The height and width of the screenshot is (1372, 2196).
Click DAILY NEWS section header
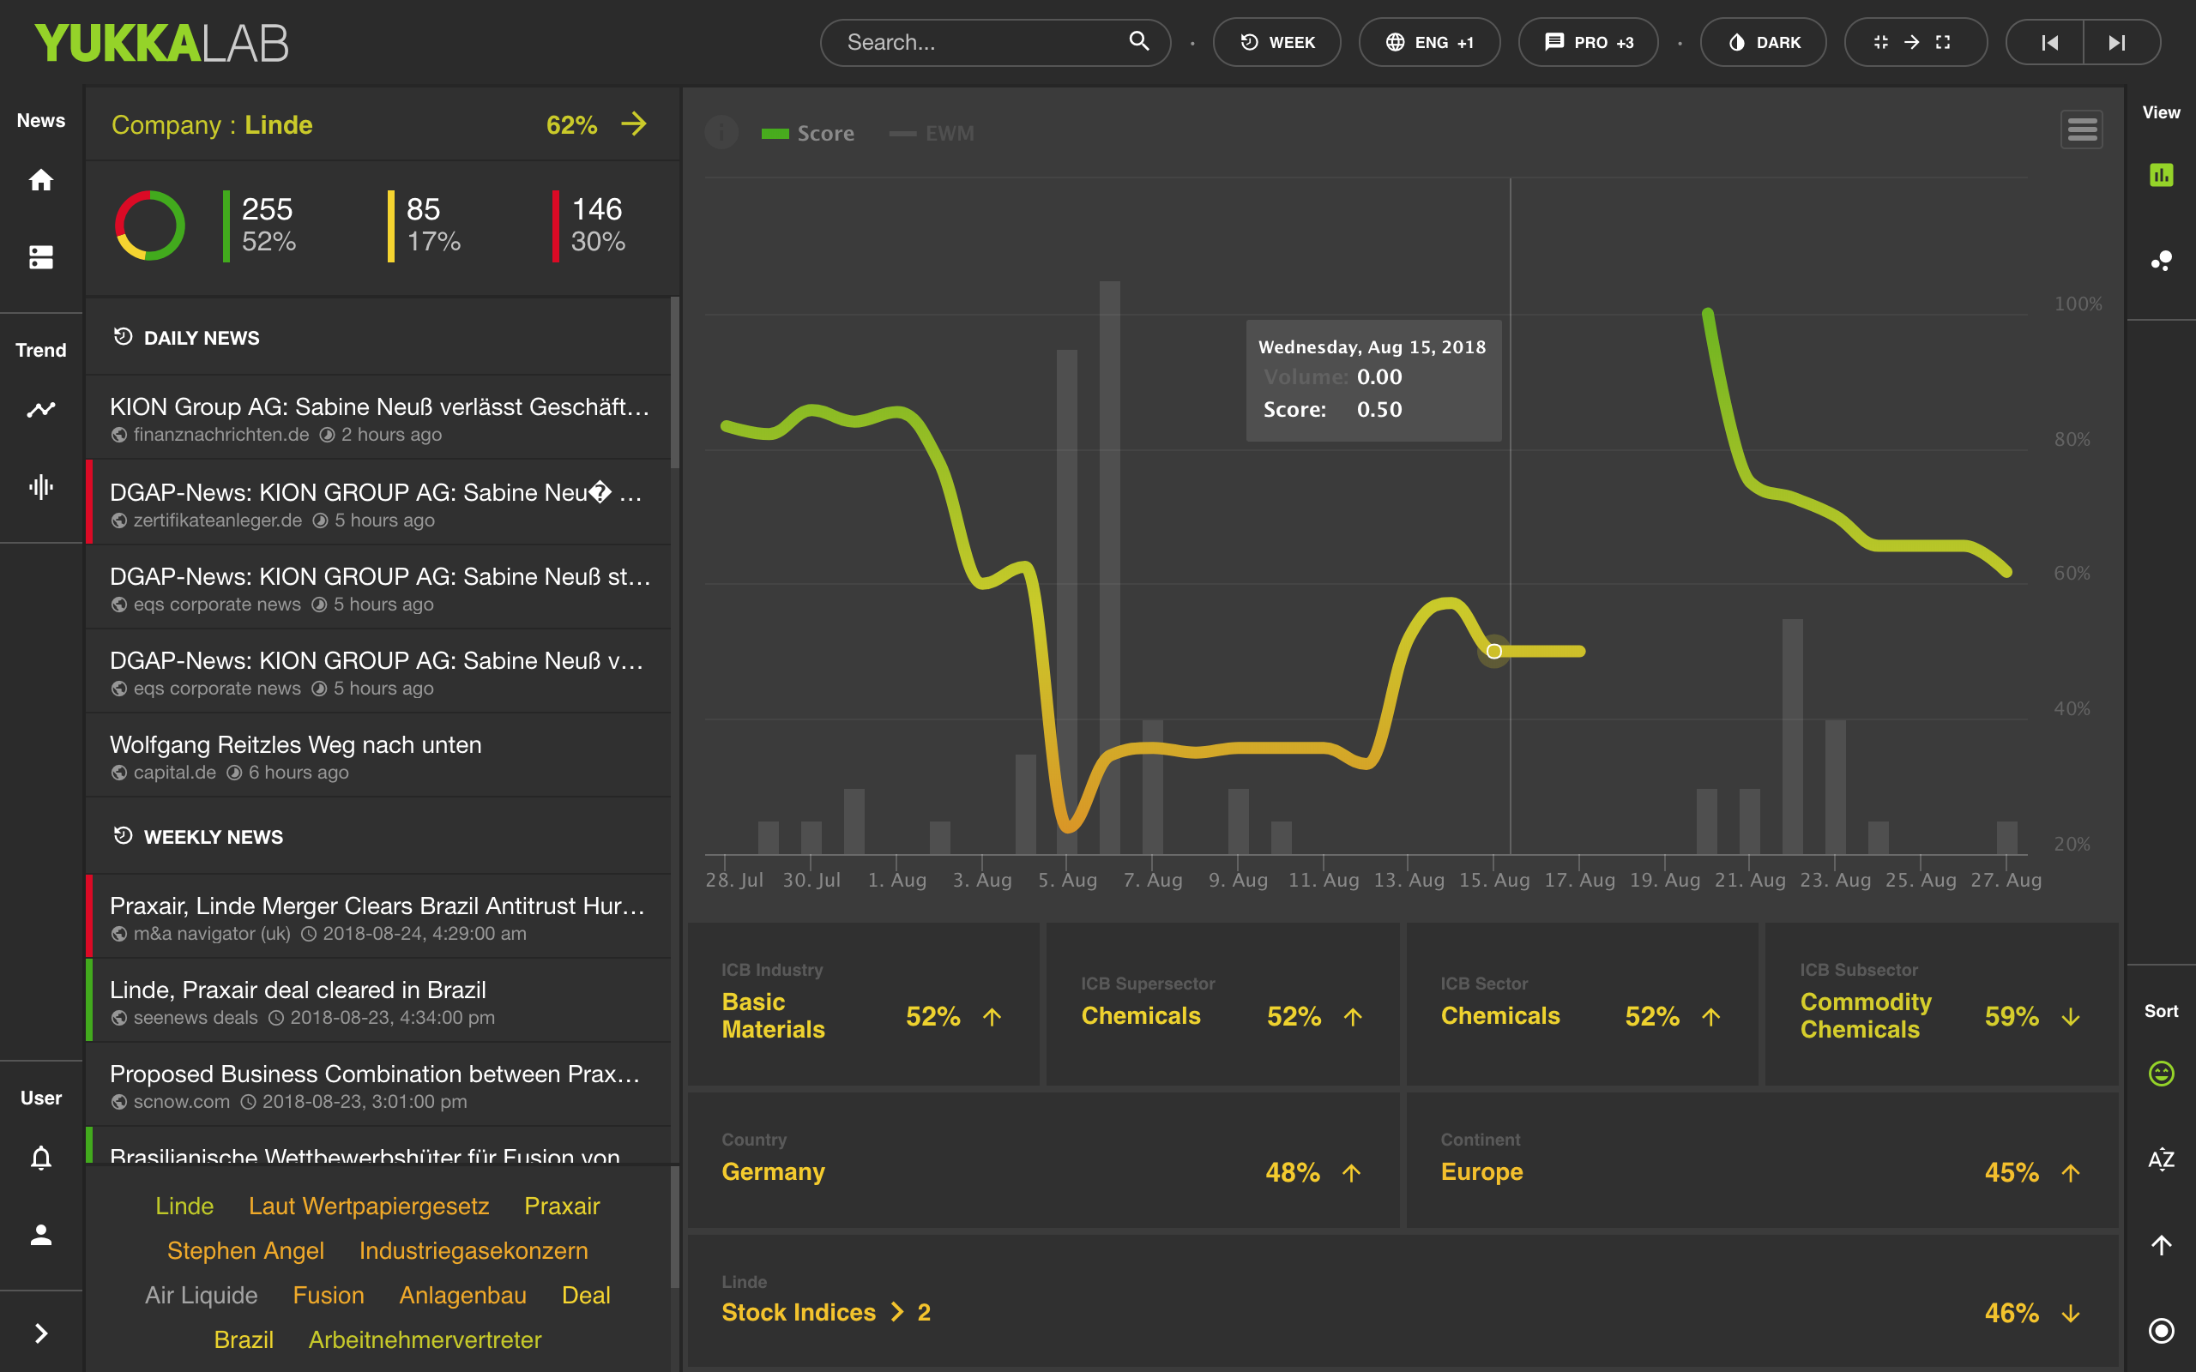tap(379, 338)
